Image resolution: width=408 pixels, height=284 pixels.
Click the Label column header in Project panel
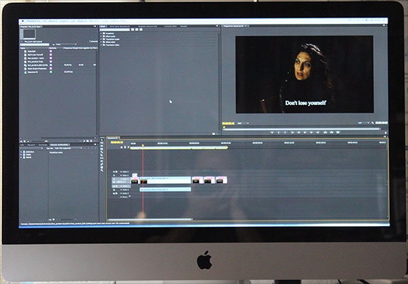[53, 48]
